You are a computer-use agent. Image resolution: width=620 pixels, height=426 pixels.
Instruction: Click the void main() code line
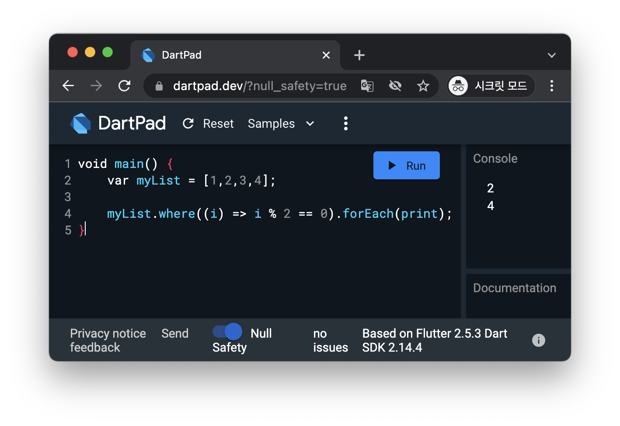[x=125, y=164]
